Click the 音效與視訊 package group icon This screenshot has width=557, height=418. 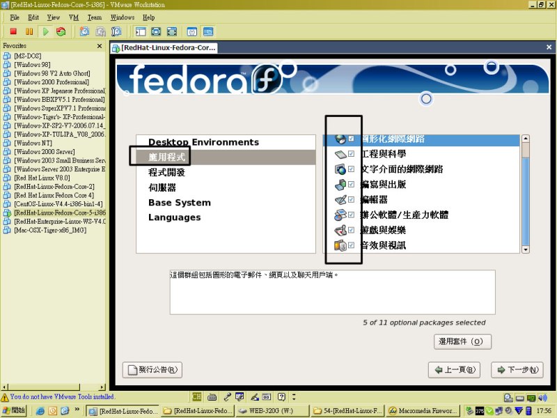340,245
